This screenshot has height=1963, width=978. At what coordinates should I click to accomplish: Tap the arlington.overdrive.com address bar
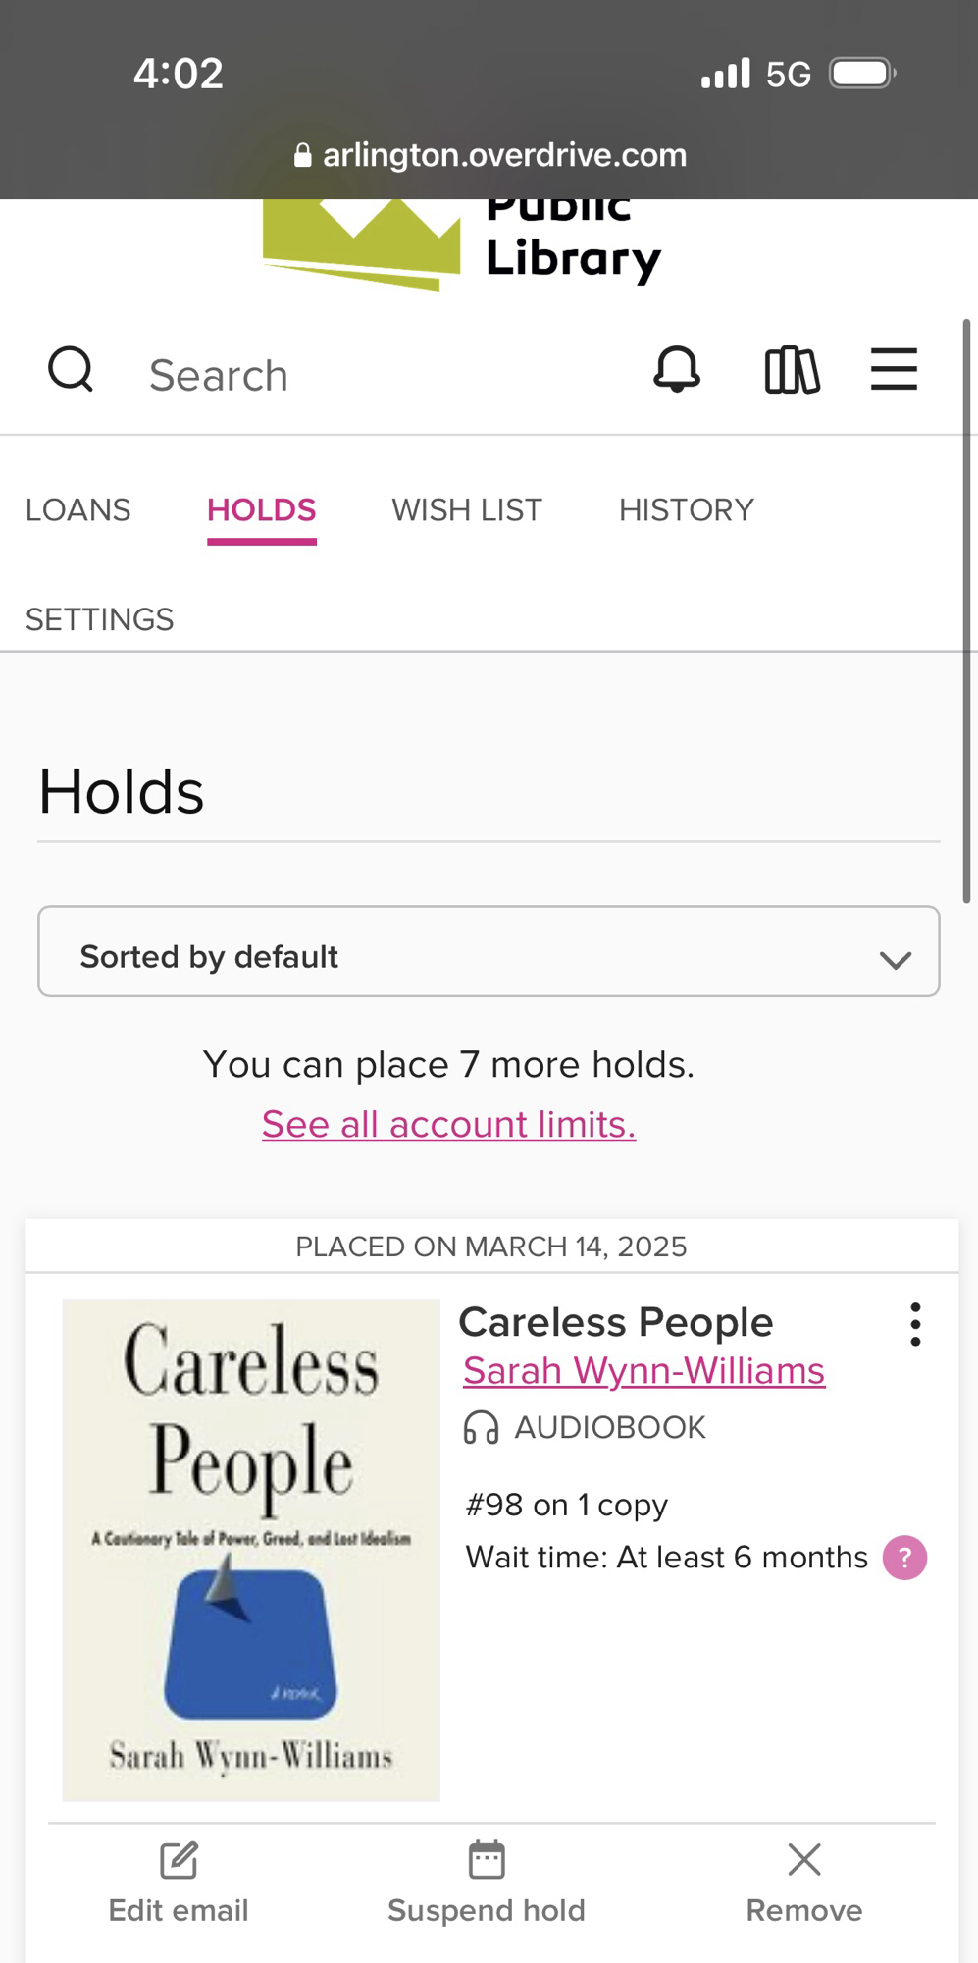point(490,155)
